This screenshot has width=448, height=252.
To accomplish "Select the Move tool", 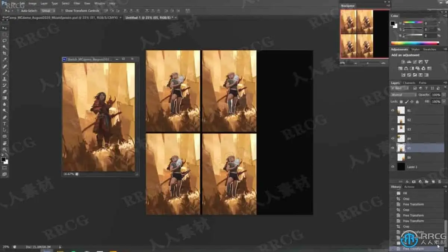I will point(4,28).
